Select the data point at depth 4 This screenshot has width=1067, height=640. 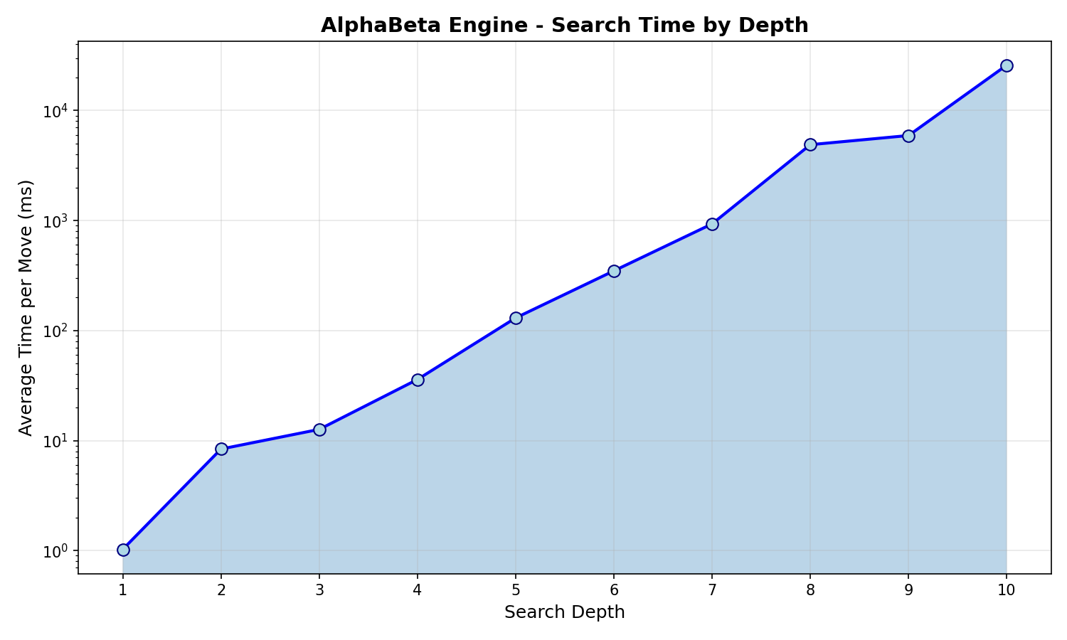pyautogui.click(x=418, y=380)
